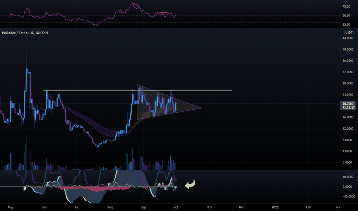Select the purple triangle pattern at its apex
Image resolution: width=358 pixels, height=211 pixels.
pos(201,108)
